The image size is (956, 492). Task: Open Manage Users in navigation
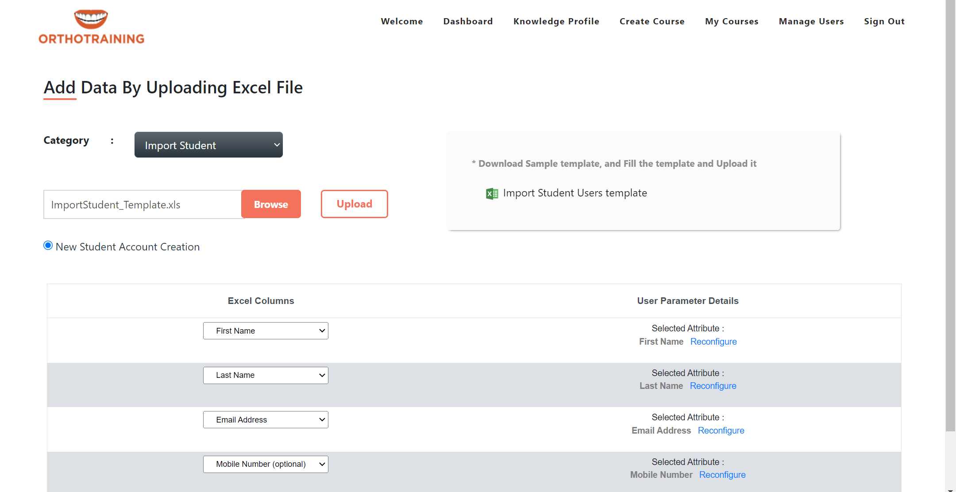click(x=811, y=21)
